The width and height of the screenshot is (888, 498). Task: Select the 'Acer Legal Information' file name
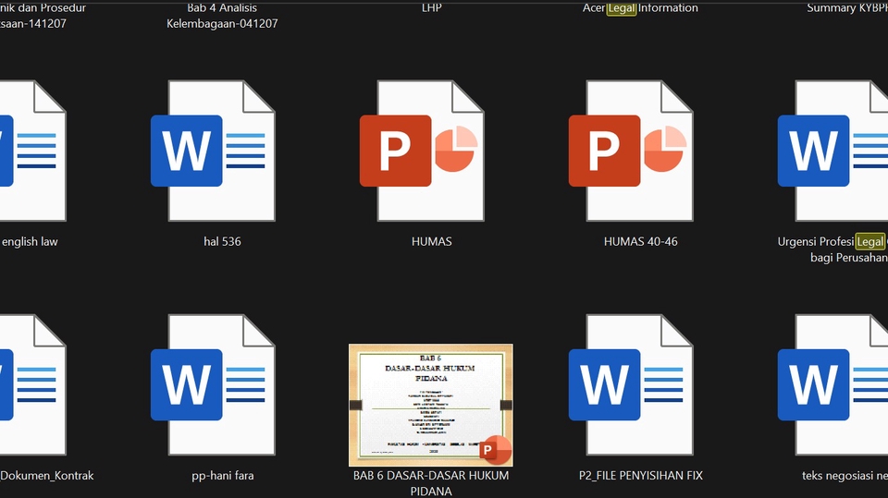[x=640, y=8]
